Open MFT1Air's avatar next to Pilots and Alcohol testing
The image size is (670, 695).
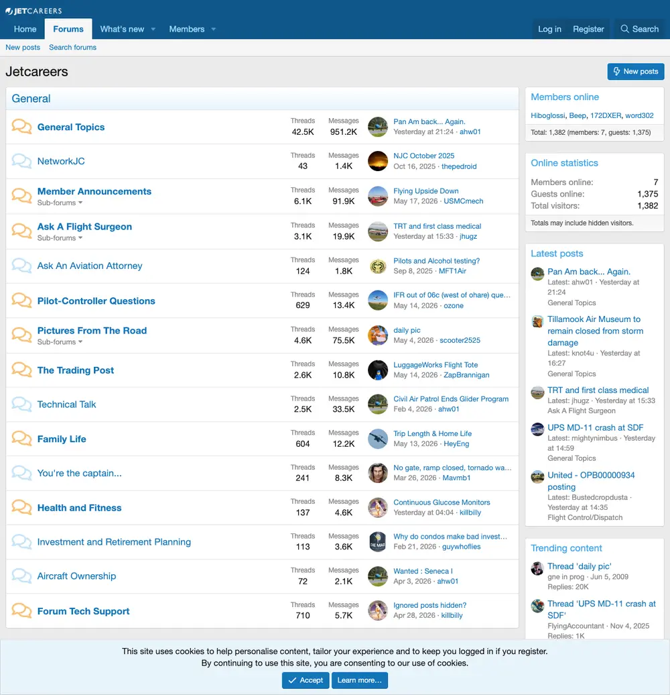378,266
